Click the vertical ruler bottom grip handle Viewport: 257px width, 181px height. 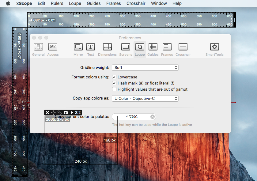pos(20,176)
